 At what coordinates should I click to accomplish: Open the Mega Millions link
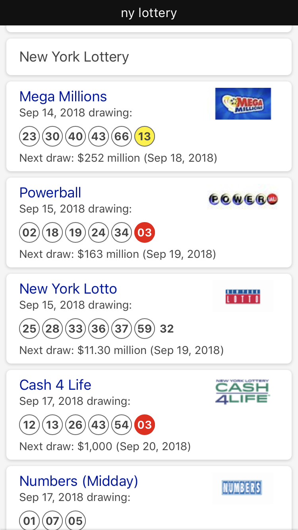click(63, 97)
